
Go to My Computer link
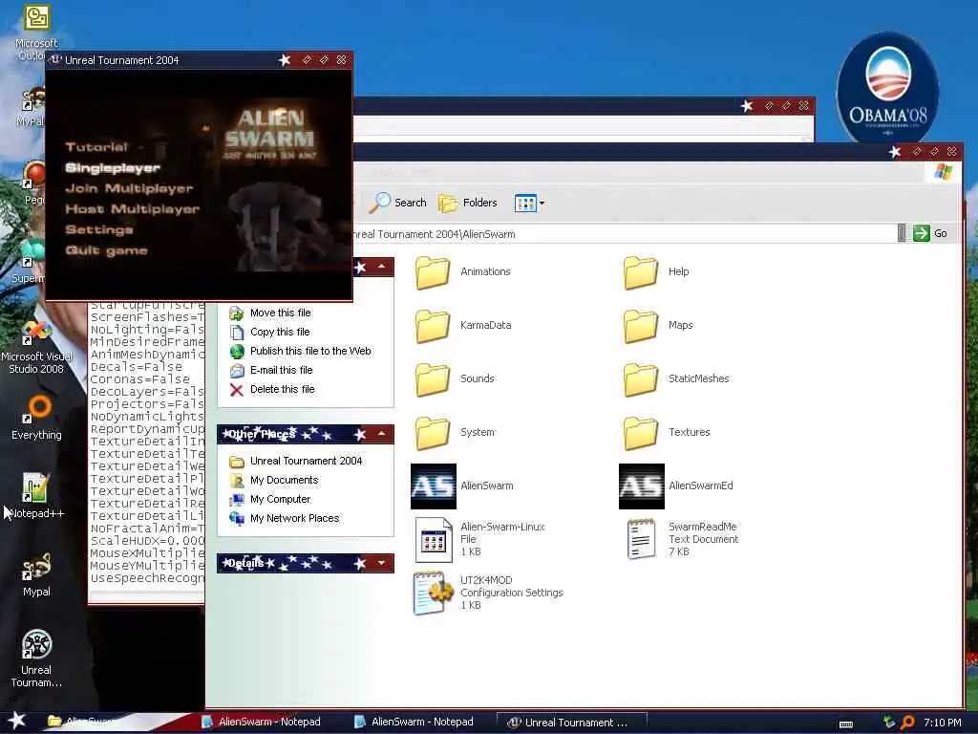(270, 499)
